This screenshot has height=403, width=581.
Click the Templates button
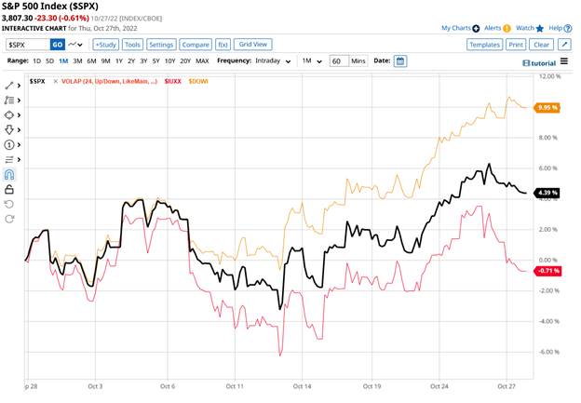[484, 44]
